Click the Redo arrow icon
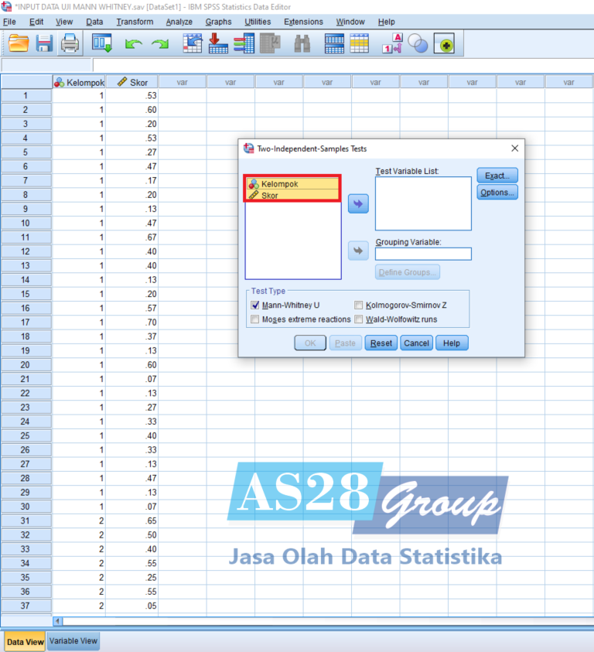The height and width of the screenshot is (652, 594). coord(159,45)
